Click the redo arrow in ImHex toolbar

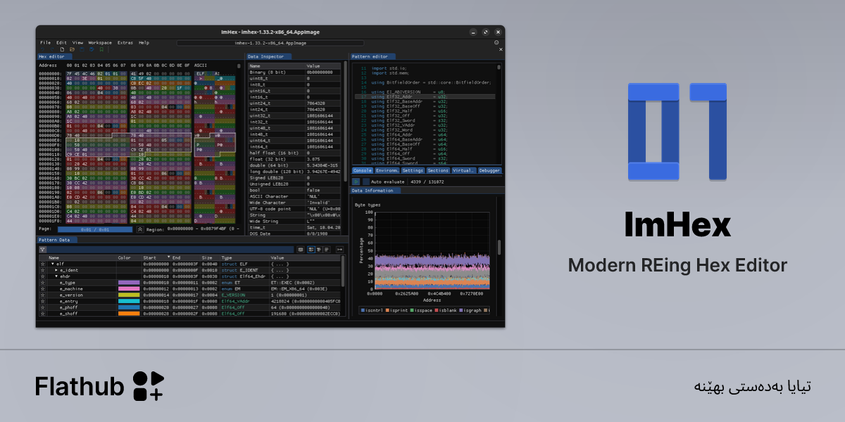tap(52, 49)
